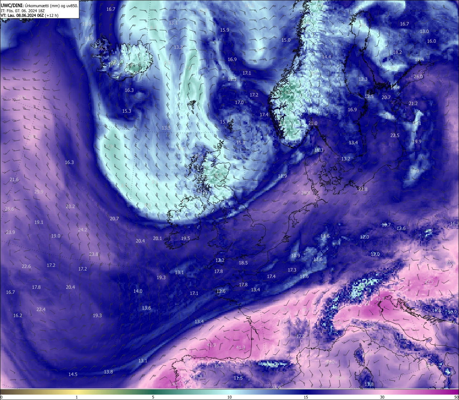
Task: Click the 19.0 value label
Action: coord(56,236)
